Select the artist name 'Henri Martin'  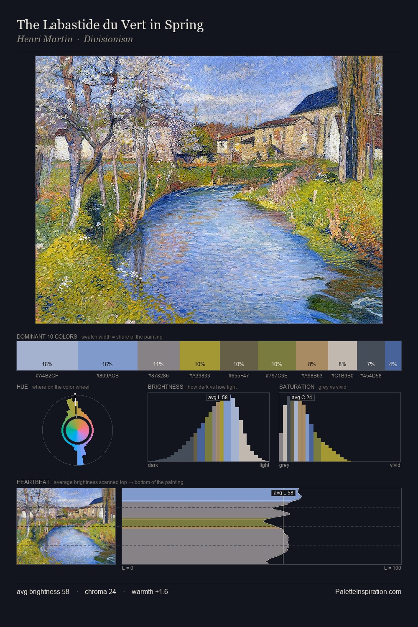tap(44, 39)
